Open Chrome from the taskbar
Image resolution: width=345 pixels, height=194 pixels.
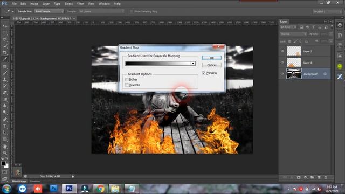pyautogui.click(x=100, y=189)
